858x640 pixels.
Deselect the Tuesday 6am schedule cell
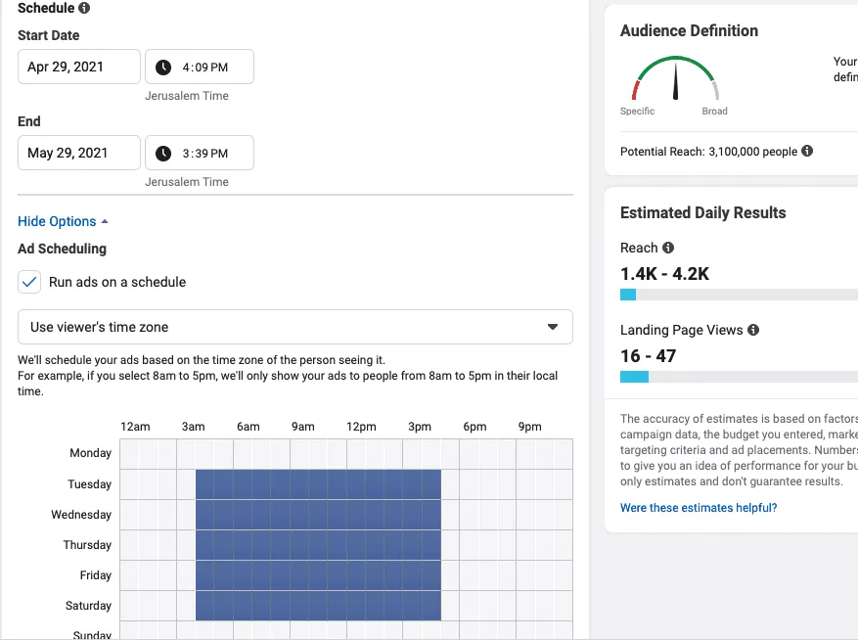pos(243,484)
